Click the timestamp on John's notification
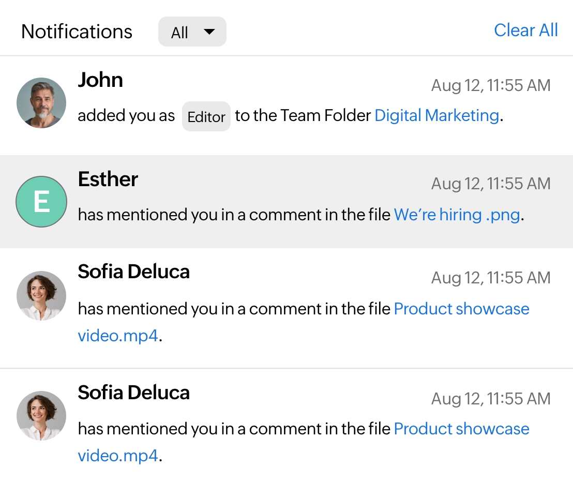Viewport: 573px width, 483px height. tap(490, 85)
